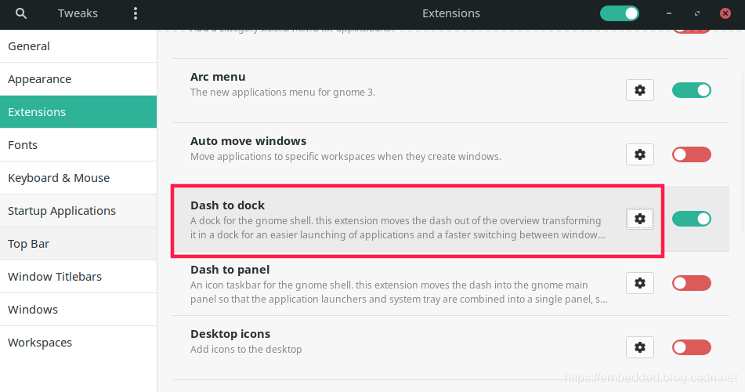Open the Fonts settings category
The width and height of the screenshot is (745, 392).
coord(78,145)
